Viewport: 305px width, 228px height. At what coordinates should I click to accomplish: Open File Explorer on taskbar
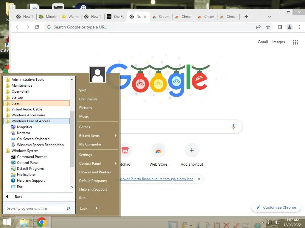coord(24,222)
